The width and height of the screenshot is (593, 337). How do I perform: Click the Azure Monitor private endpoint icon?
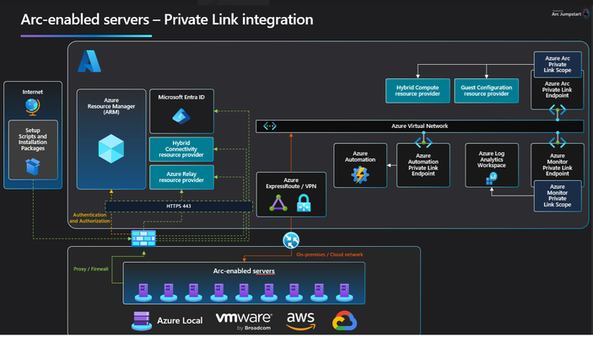(x=558, y=143)
